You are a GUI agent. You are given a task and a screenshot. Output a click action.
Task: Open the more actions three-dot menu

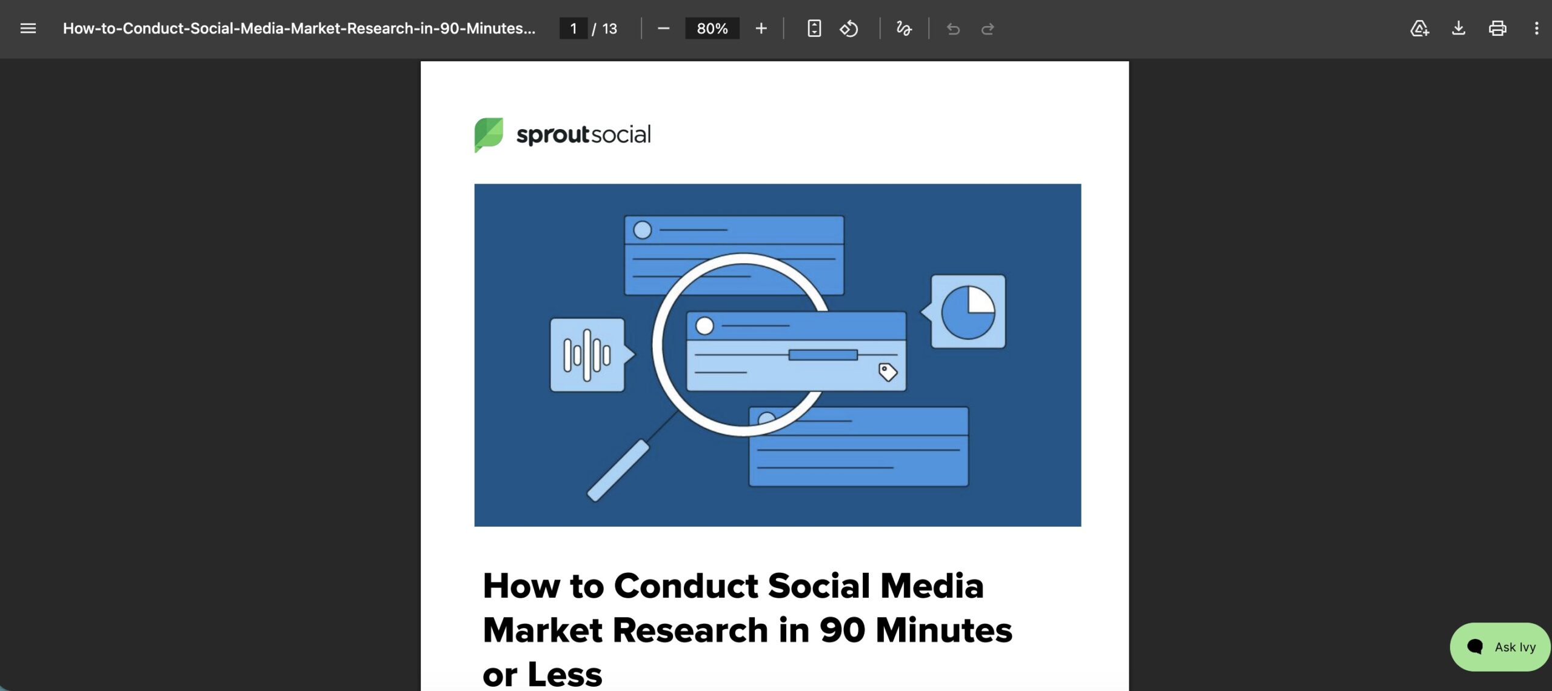pos(1536,28)
